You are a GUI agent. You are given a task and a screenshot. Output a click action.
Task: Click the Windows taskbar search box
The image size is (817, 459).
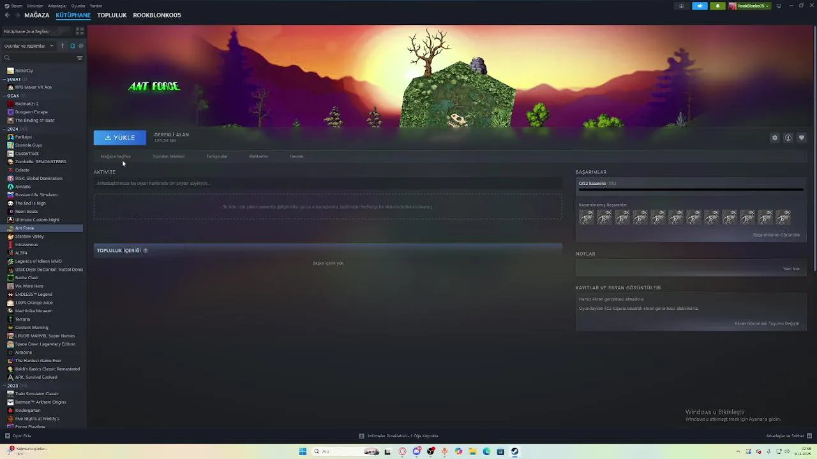coord(345,451)
